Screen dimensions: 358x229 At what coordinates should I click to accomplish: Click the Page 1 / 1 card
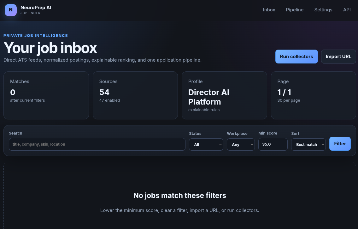click(x=313, y=95)
